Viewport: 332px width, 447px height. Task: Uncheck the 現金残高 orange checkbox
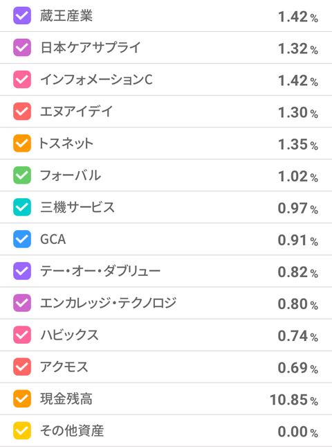[22, 398]
